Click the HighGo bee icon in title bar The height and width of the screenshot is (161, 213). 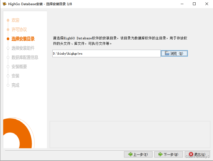pyautogui.click(x=5, y=4)
